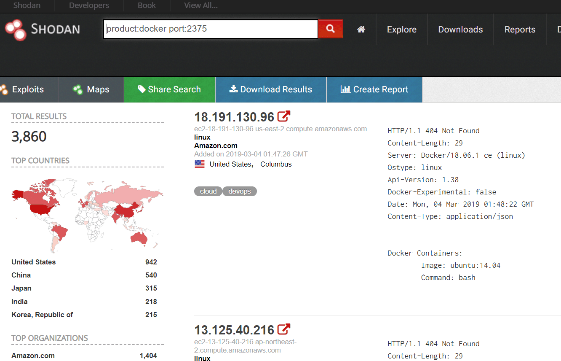Click the red magnifier search button
Image resolution: width=561 pixels, height=361 pixels.
point(331,29)
